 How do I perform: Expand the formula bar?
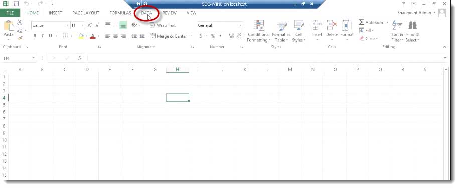click(445, 58)
